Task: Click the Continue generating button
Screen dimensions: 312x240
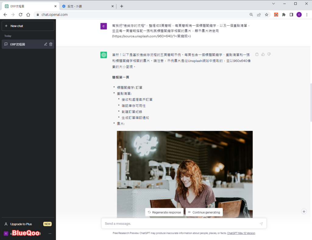Action: [x=204, y=212]
